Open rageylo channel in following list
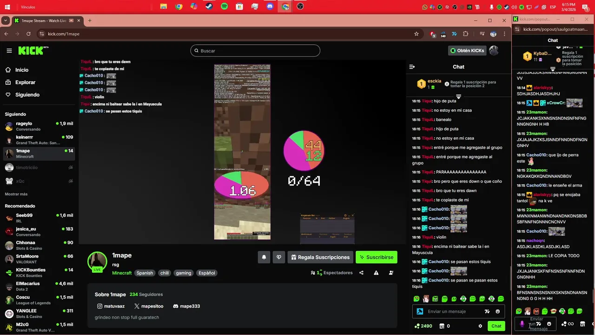The height and width of the screenshot is (335, 595). point(39,126)
